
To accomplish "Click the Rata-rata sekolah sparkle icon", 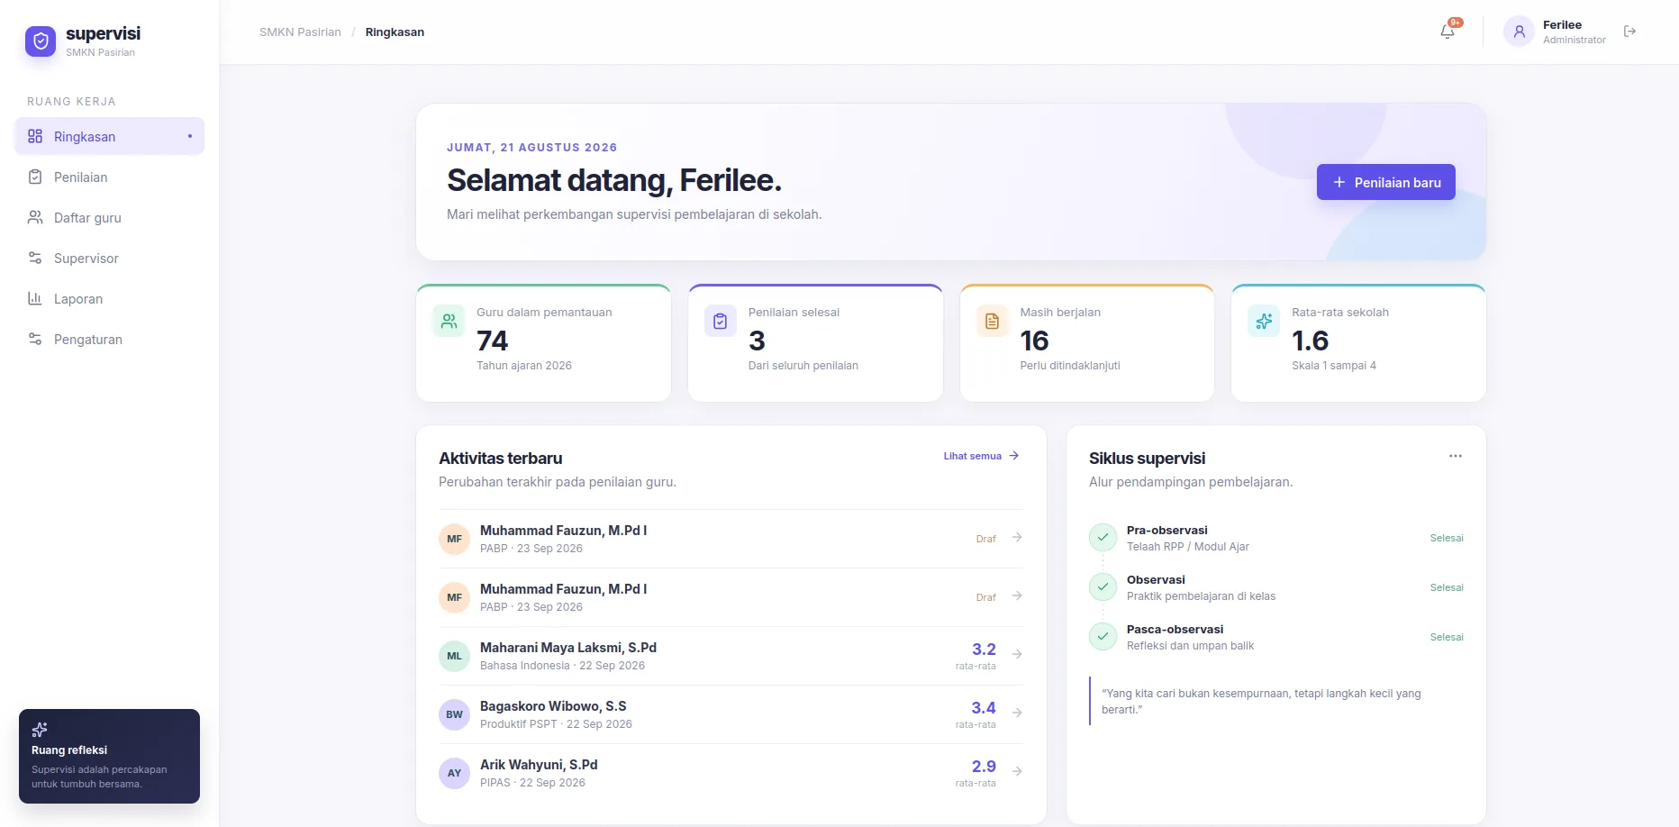I will [x=1264, y=321].
